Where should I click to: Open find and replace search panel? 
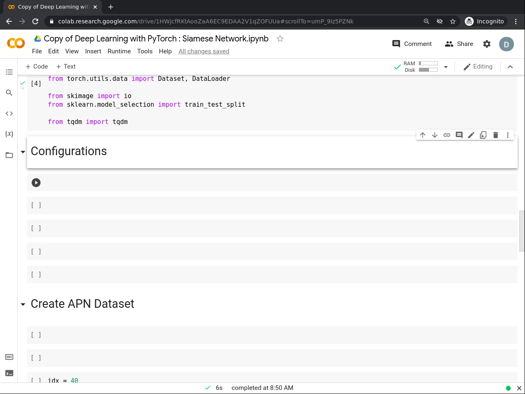click(x=9, y=93)
